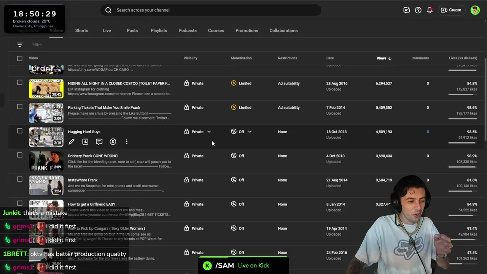This screenshot has width=487, height=274.
Task: Click Limited monetisation icon on Costco video row
Action: [x=234, y=83]
